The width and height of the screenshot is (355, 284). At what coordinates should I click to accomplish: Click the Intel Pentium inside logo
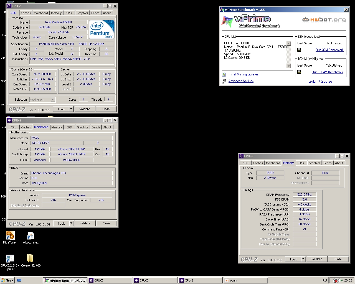coord(102,29)
